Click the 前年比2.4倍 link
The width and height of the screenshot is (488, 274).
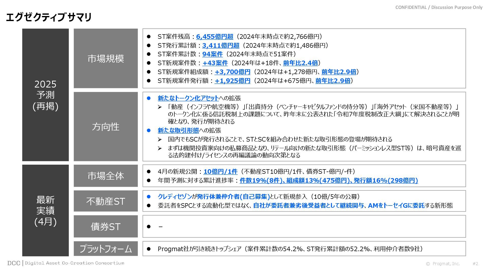pos(300,63)
